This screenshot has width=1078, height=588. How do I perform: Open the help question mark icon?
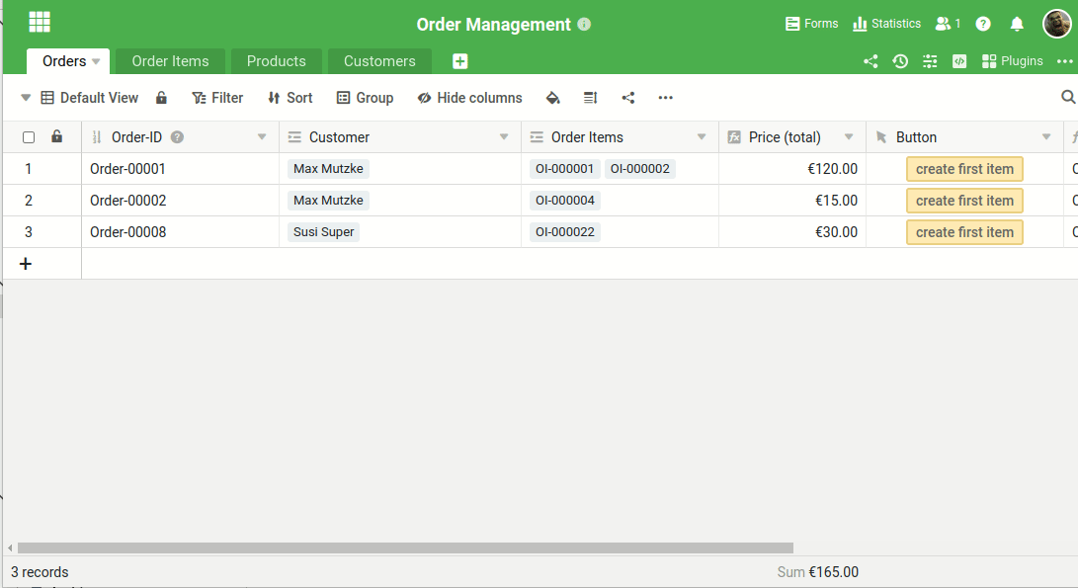point(982,23)
